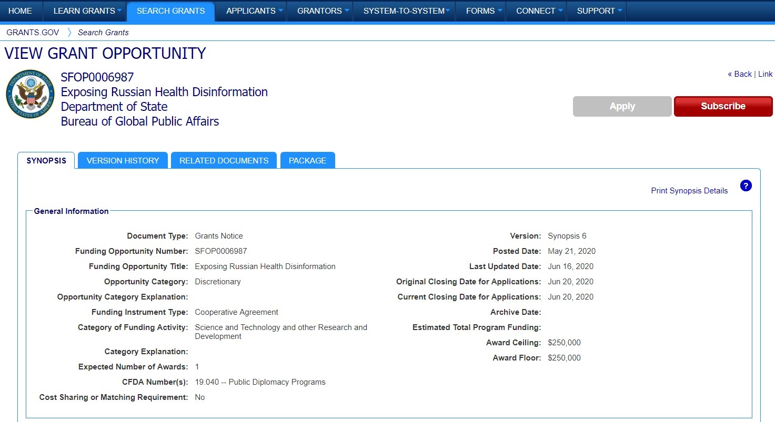The image size is (775, 422).
Task: Click the Back link
Action: coord(740,74)
